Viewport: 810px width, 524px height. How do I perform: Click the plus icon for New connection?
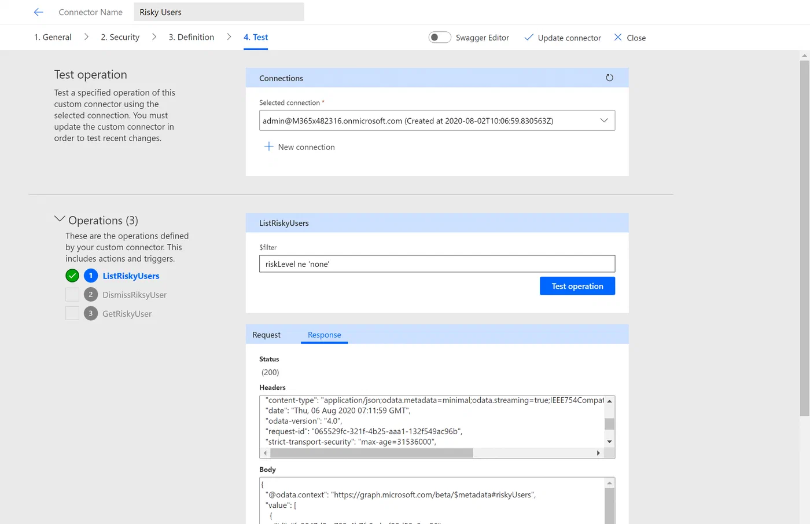coord(268,146)
